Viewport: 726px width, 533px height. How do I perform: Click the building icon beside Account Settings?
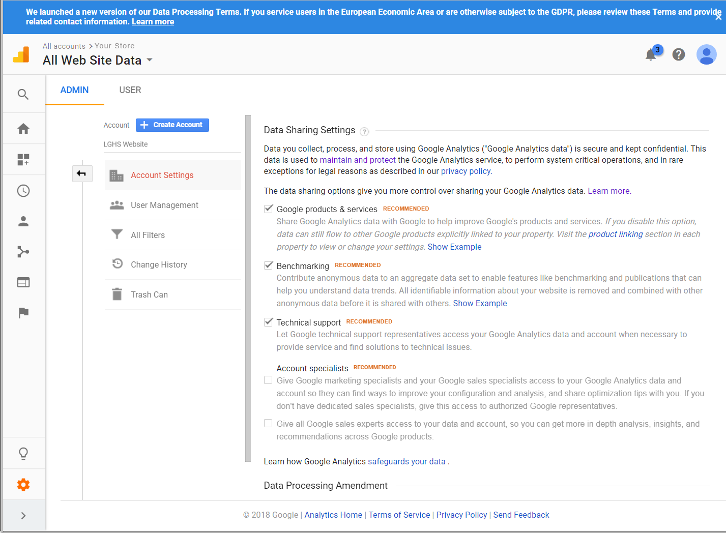click(x=117, y=175)
